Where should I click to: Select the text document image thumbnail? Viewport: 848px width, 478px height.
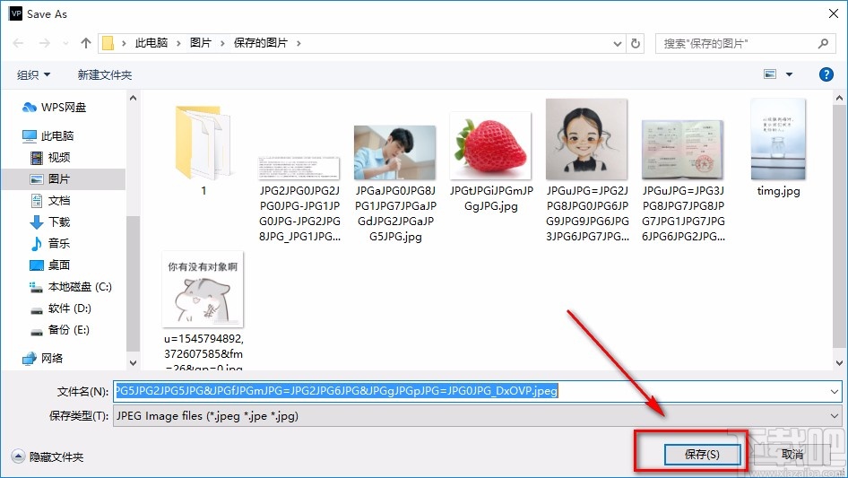point(299,169)
